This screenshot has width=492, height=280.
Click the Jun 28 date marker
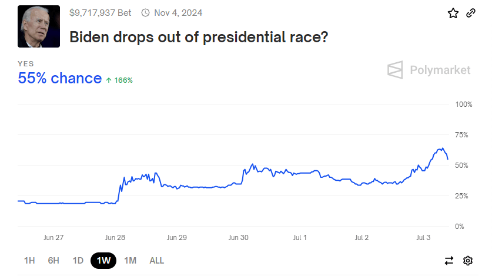coord(115,238)
